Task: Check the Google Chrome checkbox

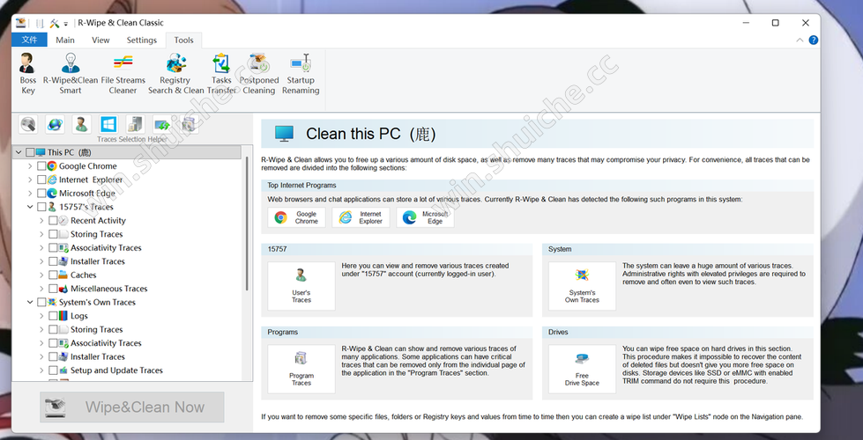Action: pos(41,166)
